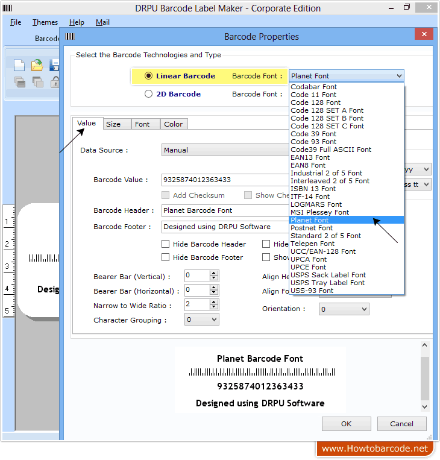Choose MSI Plessey Font from the list

coord(347,212)
